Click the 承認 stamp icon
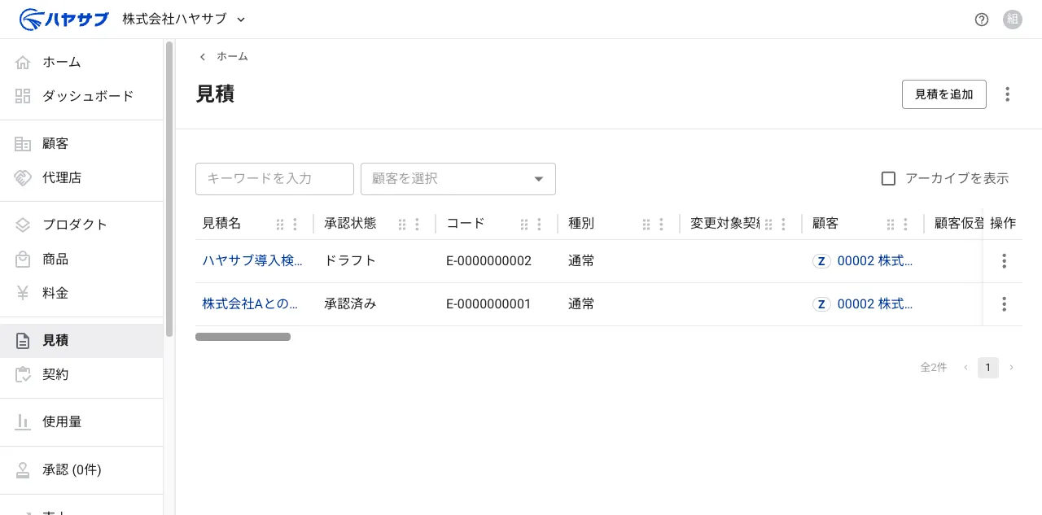This screenshot has width=1042, height=515. coord(23,469)
